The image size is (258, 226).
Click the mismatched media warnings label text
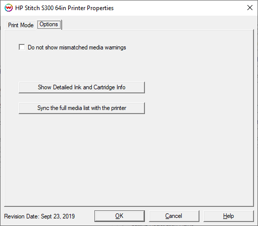click(77, 47)
